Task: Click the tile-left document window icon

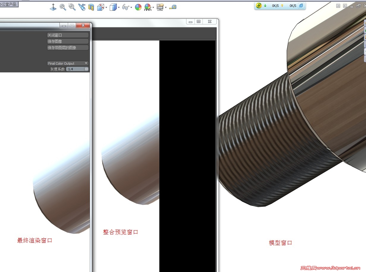Action: pyautogui.click(x=338, y=6)
